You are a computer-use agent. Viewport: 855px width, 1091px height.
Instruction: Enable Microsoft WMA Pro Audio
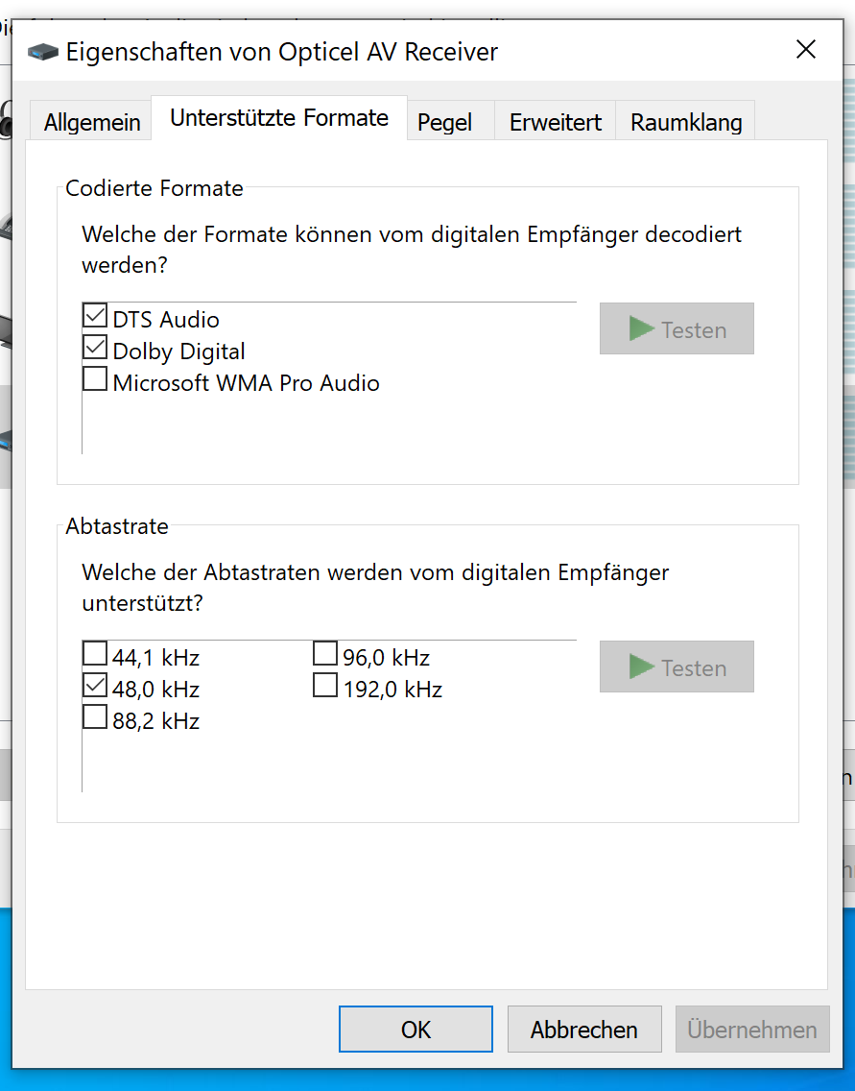[x=95, y=380]
